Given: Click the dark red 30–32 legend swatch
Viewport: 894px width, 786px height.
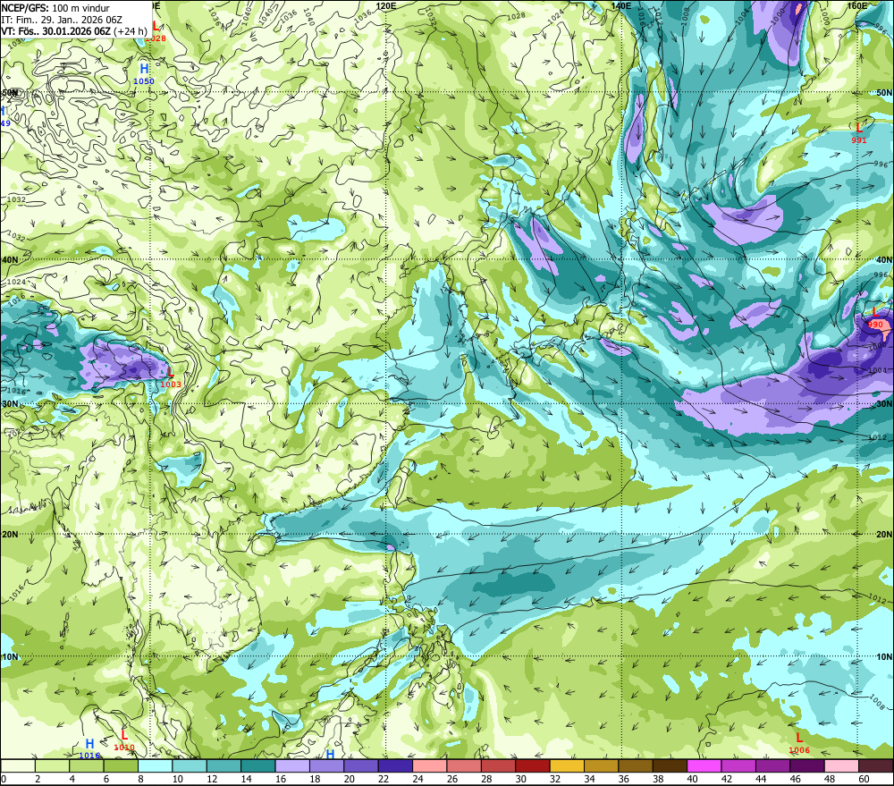Looking at the screenshot, I should 533,765.
